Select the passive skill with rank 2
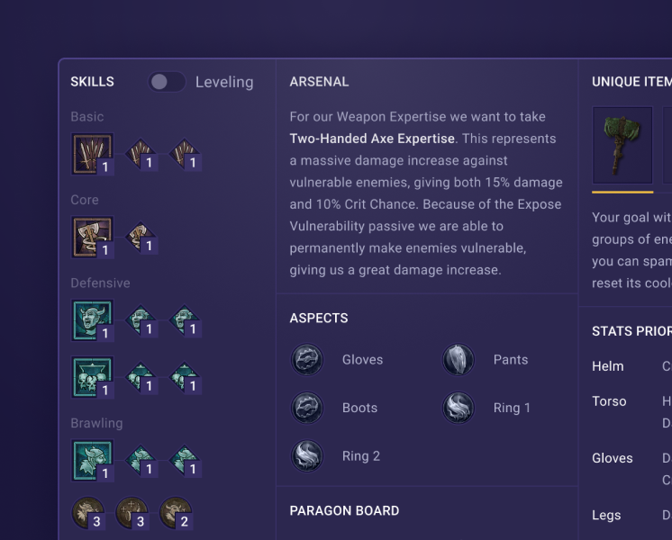 [176, 513]
